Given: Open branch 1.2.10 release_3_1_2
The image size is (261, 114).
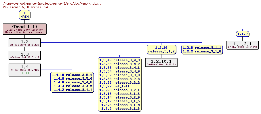Looking at the screenshot, I should (161, 49).
